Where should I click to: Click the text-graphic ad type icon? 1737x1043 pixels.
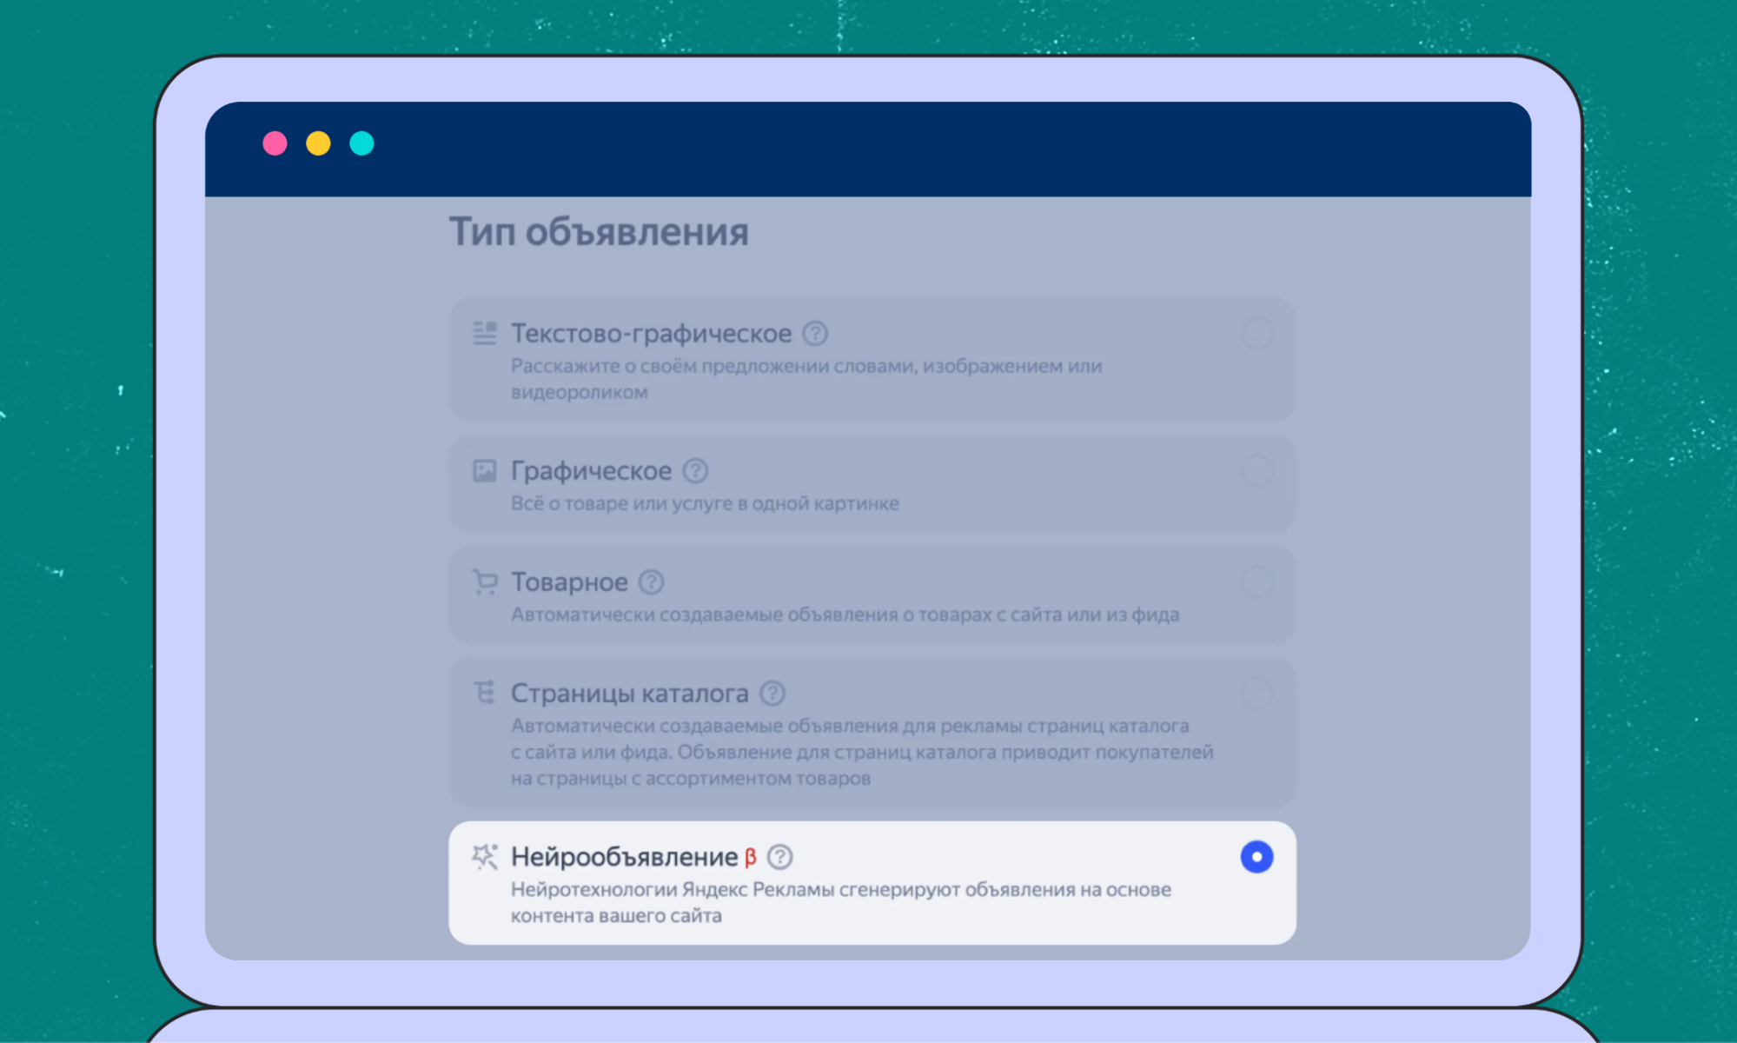484,333
